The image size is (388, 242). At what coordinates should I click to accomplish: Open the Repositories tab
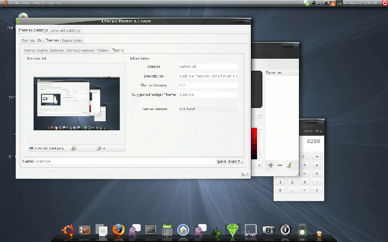pos(72,40)
